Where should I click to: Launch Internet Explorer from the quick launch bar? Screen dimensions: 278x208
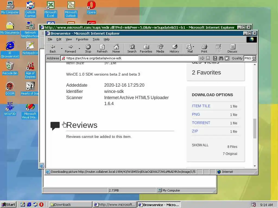coord(29,205)
